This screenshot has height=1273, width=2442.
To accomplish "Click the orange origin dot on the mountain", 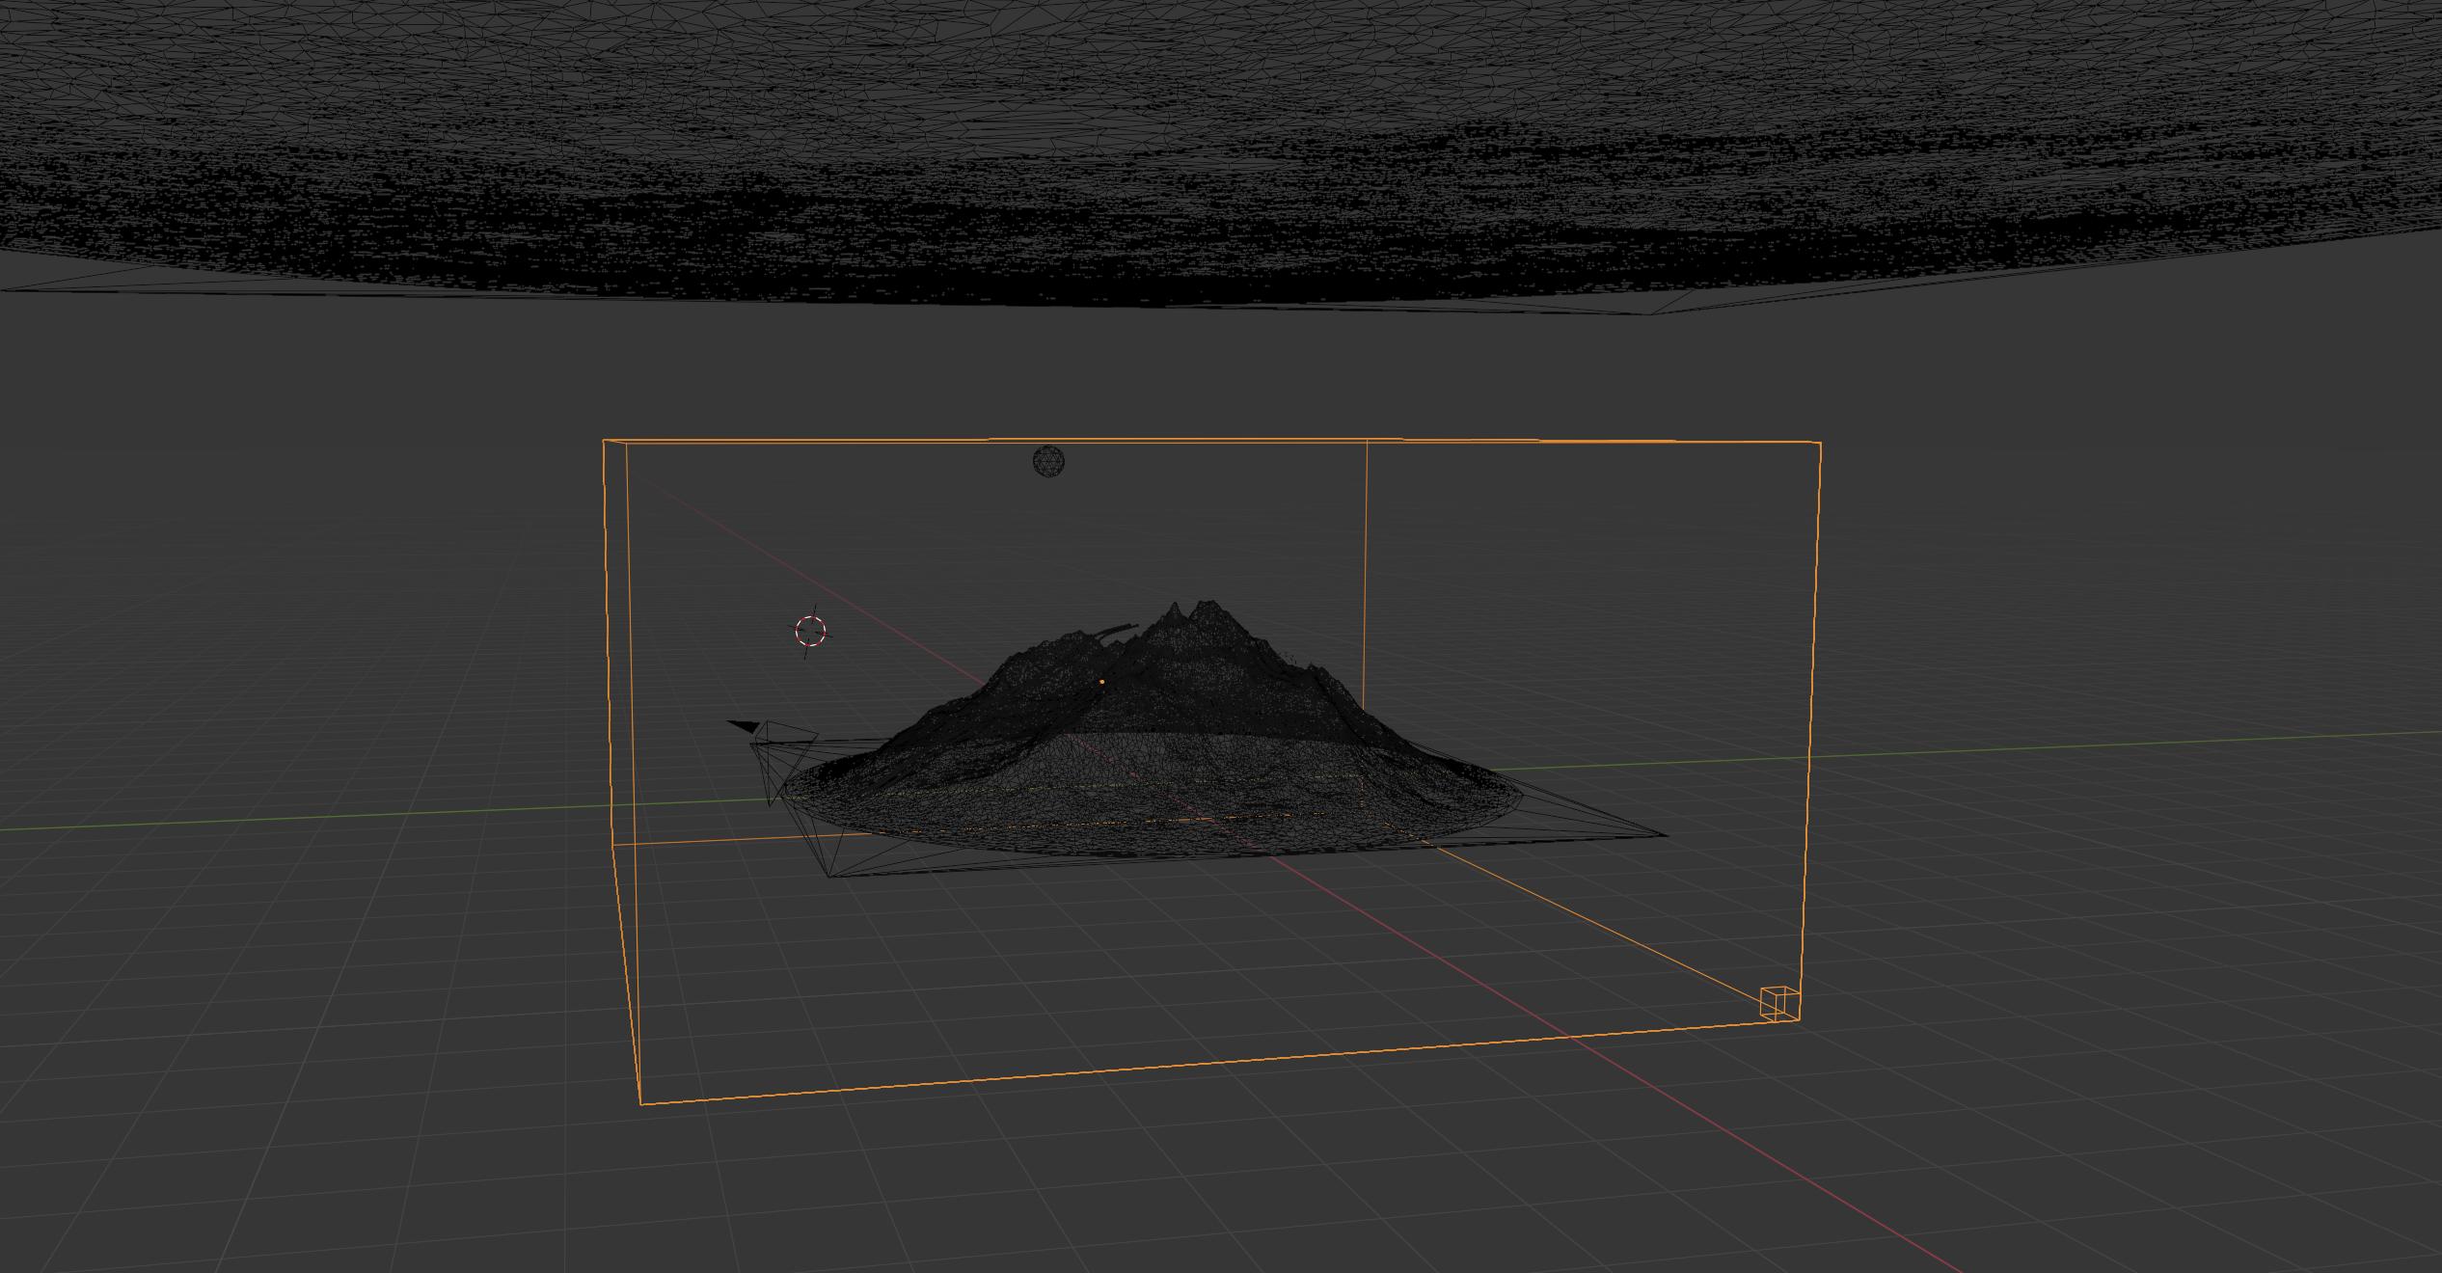I will (x=1101, y=682).
